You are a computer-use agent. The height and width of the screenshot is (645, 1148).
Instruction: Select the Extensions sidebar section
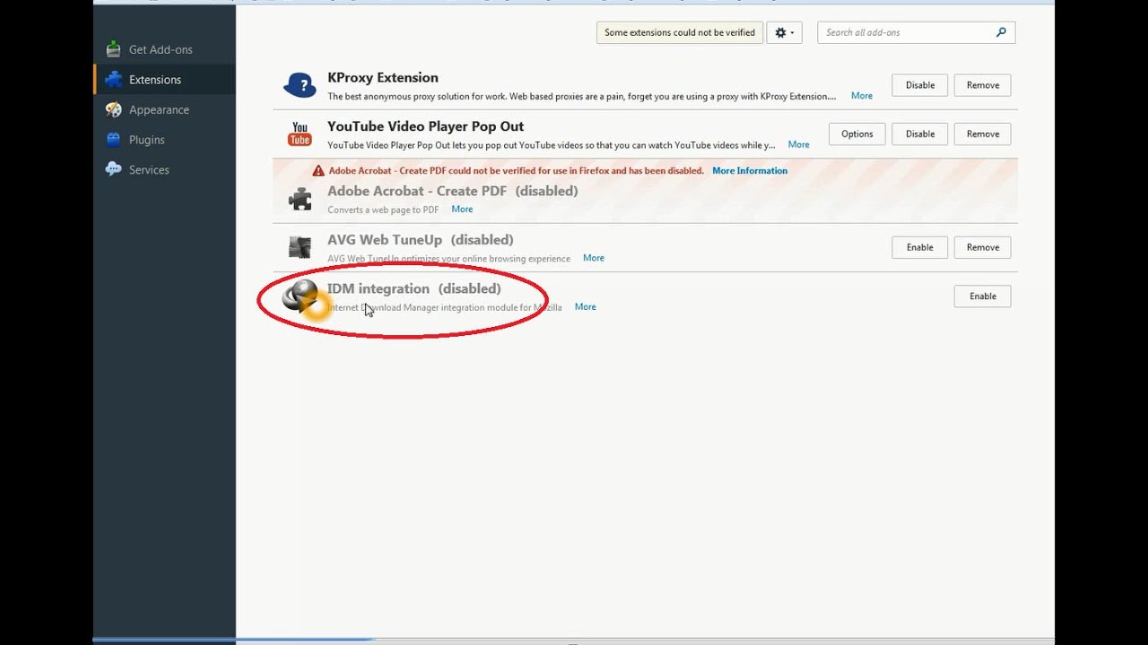[164, 80]
